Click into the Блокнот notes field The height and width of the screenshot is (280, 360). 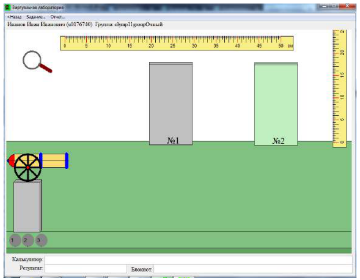tap(253, 269)
